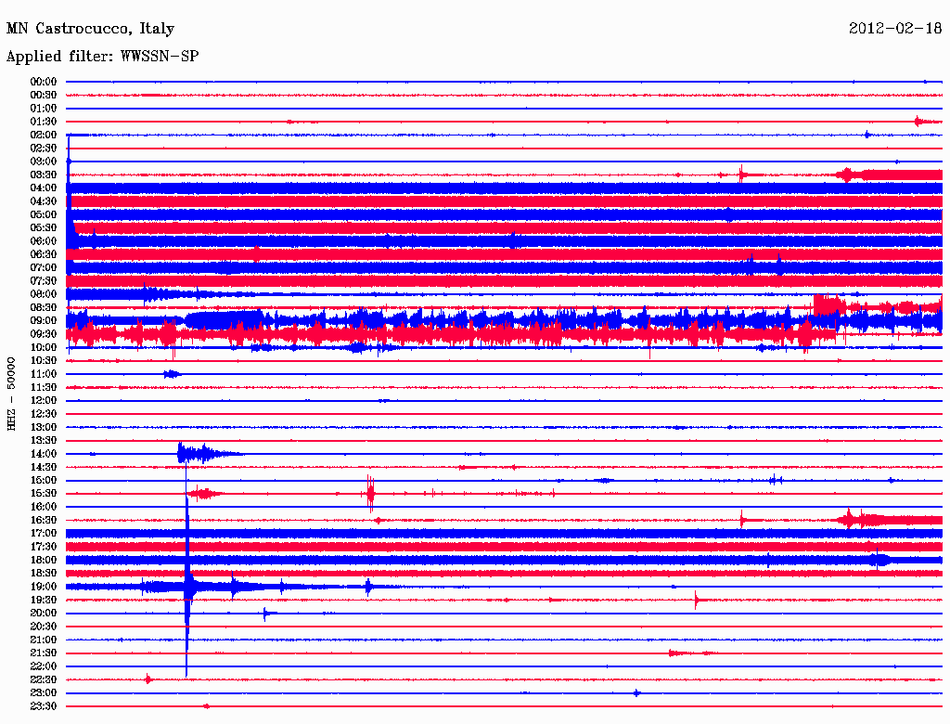Click the "11:30" time label
The height and width of the screenshot is (724, 950).
43,387
